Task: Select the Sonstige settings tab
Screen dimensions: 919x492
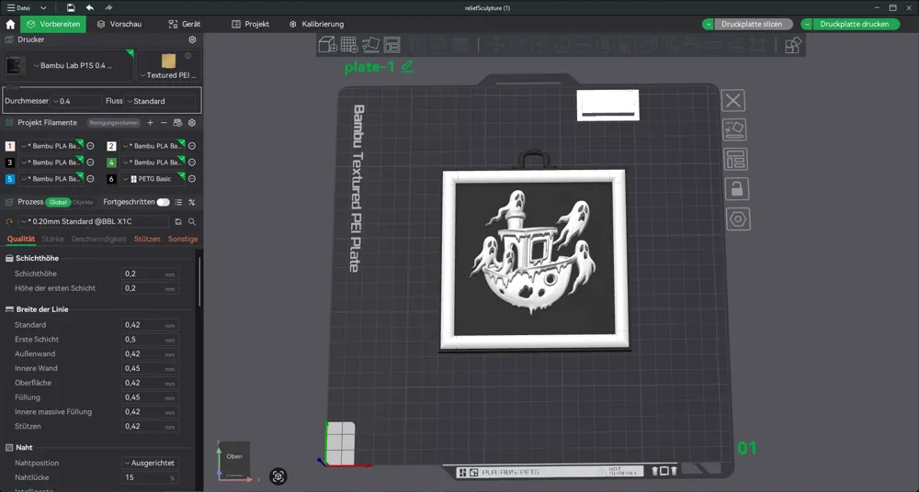Action: click(183, 239)
